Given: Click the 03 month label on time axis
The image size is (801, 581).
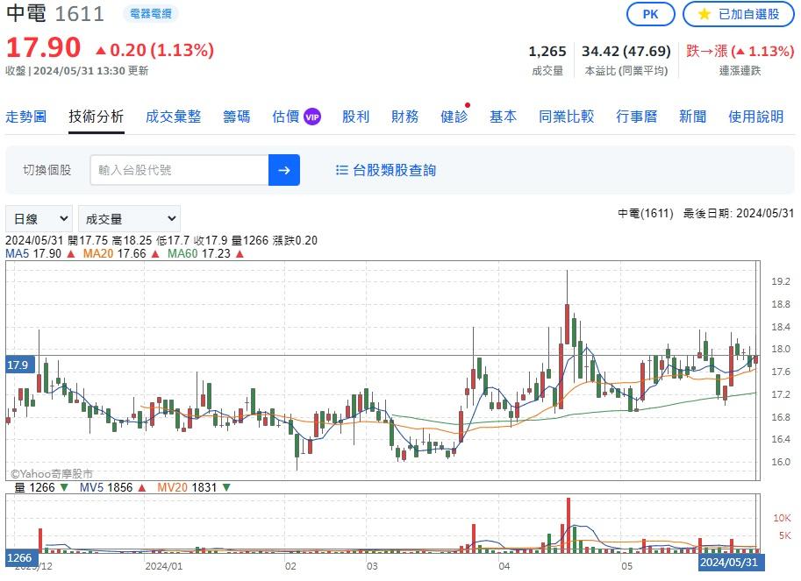Looking at the screenshot, I should [372, 566].
